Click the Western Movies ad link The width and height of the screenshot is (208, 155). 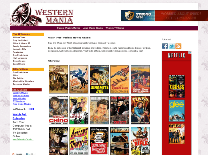pos(20,93)
